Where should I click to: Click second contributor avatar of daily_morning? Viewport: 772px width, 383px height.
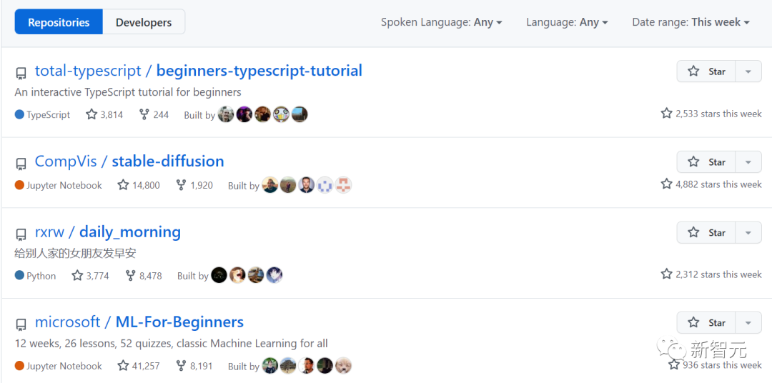point(237,275)
